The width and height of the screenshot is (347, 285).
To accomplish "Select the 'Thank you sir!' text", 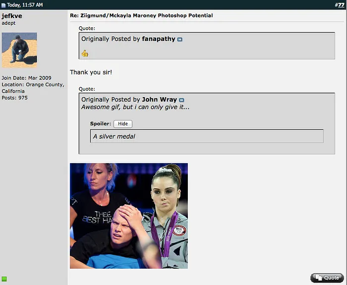I will tap(91, 72).
